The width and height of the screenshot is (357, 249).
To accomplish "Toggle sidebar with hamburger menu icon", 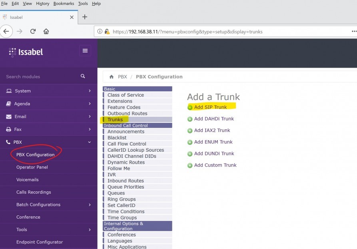I will pos(85,50).
